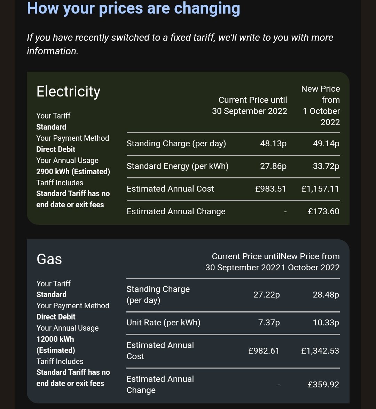Screen dimensions: 376x409
Task: Click the gas annual change £359.92
Action: 323,385
